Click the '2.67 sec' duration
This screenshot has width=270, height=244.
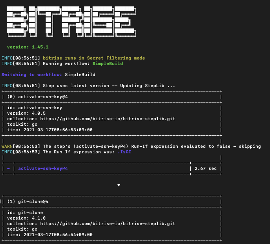click(x=206, y=168)
